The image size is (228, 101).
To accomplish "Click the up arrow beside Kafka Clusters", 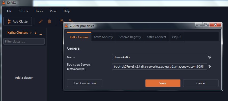I will [31, 33].
